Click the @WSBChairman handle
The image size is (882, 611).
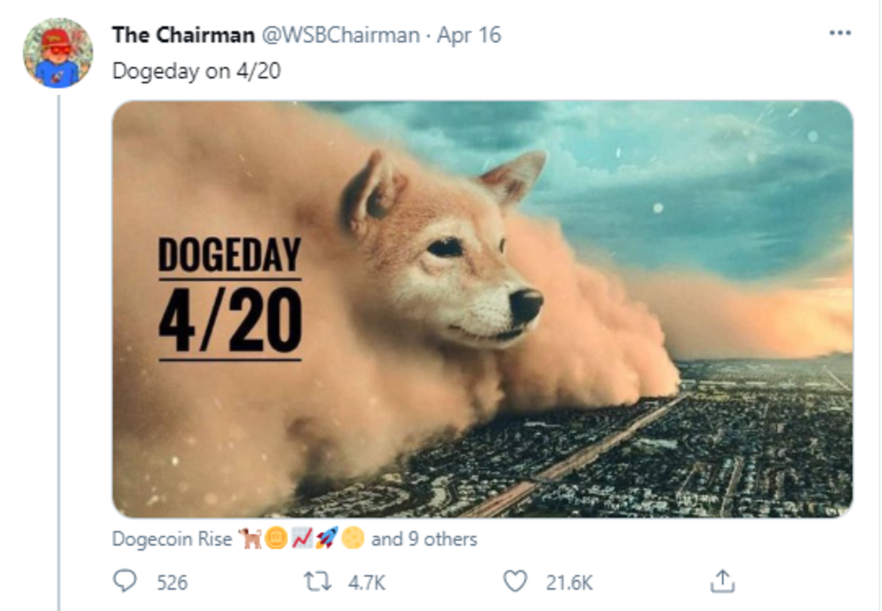340,35
